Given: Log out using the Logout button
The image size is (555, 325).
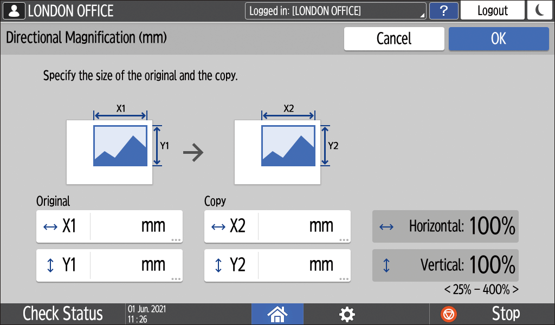Looking at the screenshot, I should point(492,10).
